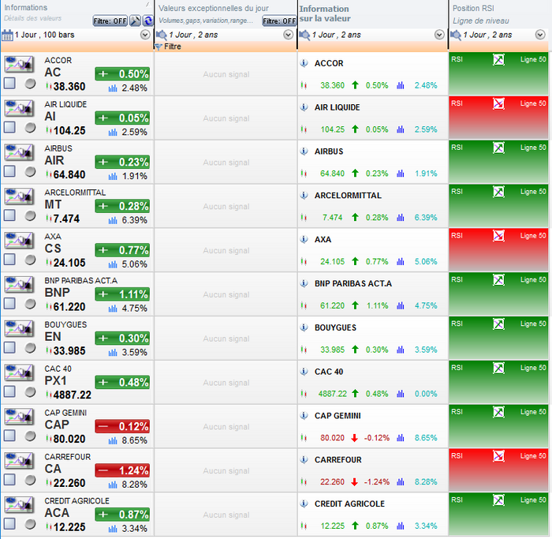Click the Valeurs exceptionnelles du jour column header
552x539 pixels.
pos(214,8)
